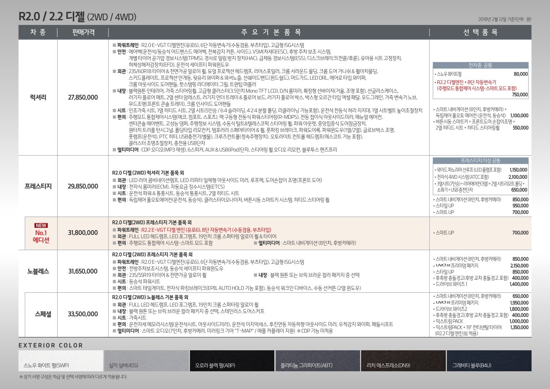Click the 럭셔리 trim name
This screenshot has width=550, height=389.
pyautogui.click(x=38, y=97)
